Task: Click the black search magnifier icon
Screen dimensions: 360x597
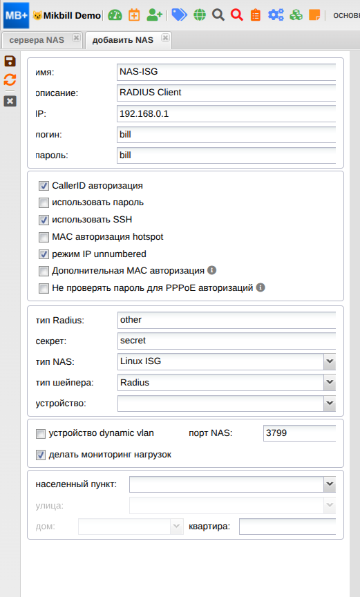Action: 218,15
